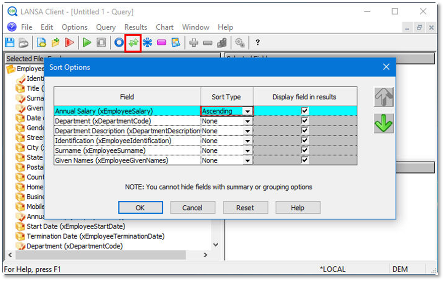Open Sort Type dropdown for Identification
This screenshot has height=281, width=444.
(x=247, y=141)
